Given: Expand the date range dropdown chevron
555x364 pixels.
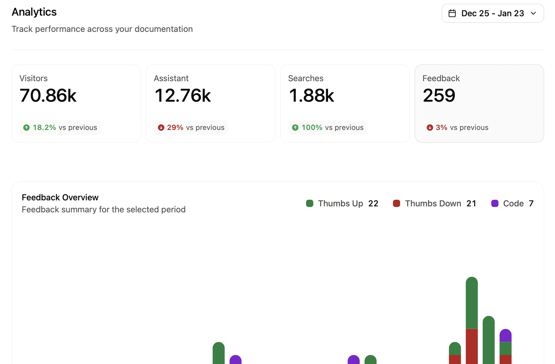Looking at the screenshot, I should coord(534,13).
